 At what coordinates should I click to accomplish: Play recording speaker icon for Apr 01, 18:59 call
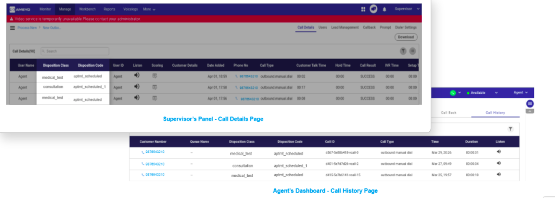137,75
